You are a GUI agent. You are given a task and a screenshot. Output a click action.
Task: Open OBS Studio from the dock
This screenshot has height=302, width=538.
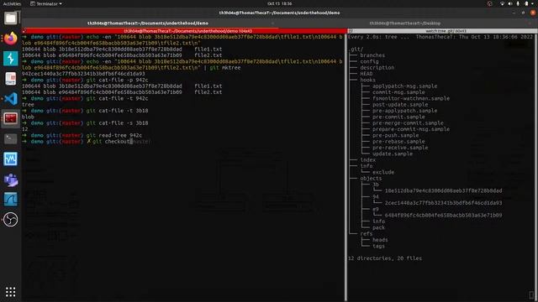click(11, 220)
